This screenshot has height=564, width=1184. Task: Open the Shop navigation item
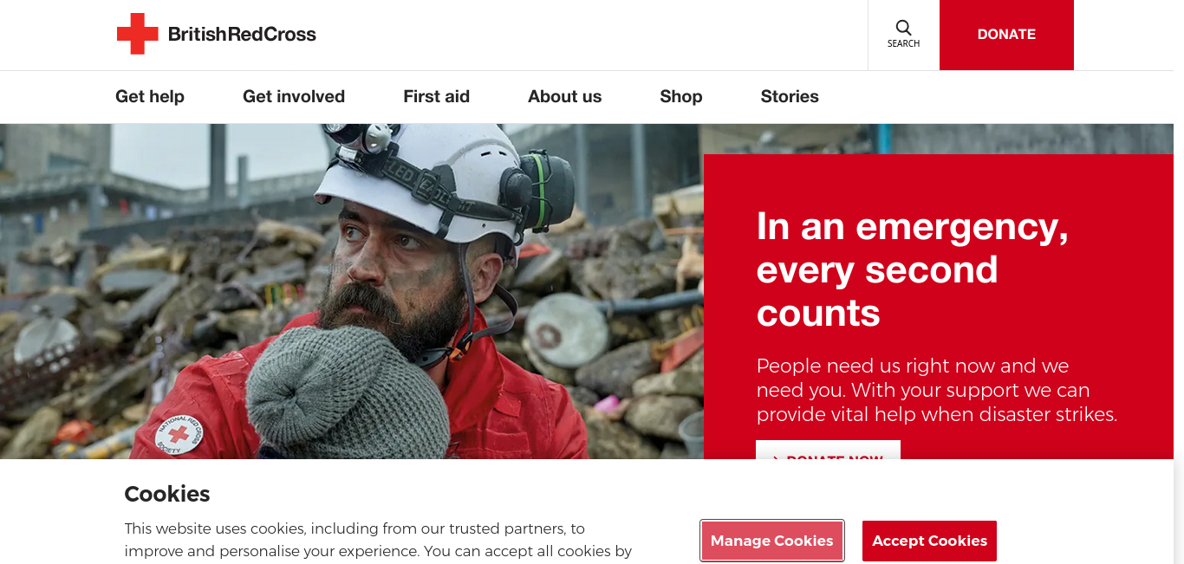pyautogui.click(x=680, y=96)
